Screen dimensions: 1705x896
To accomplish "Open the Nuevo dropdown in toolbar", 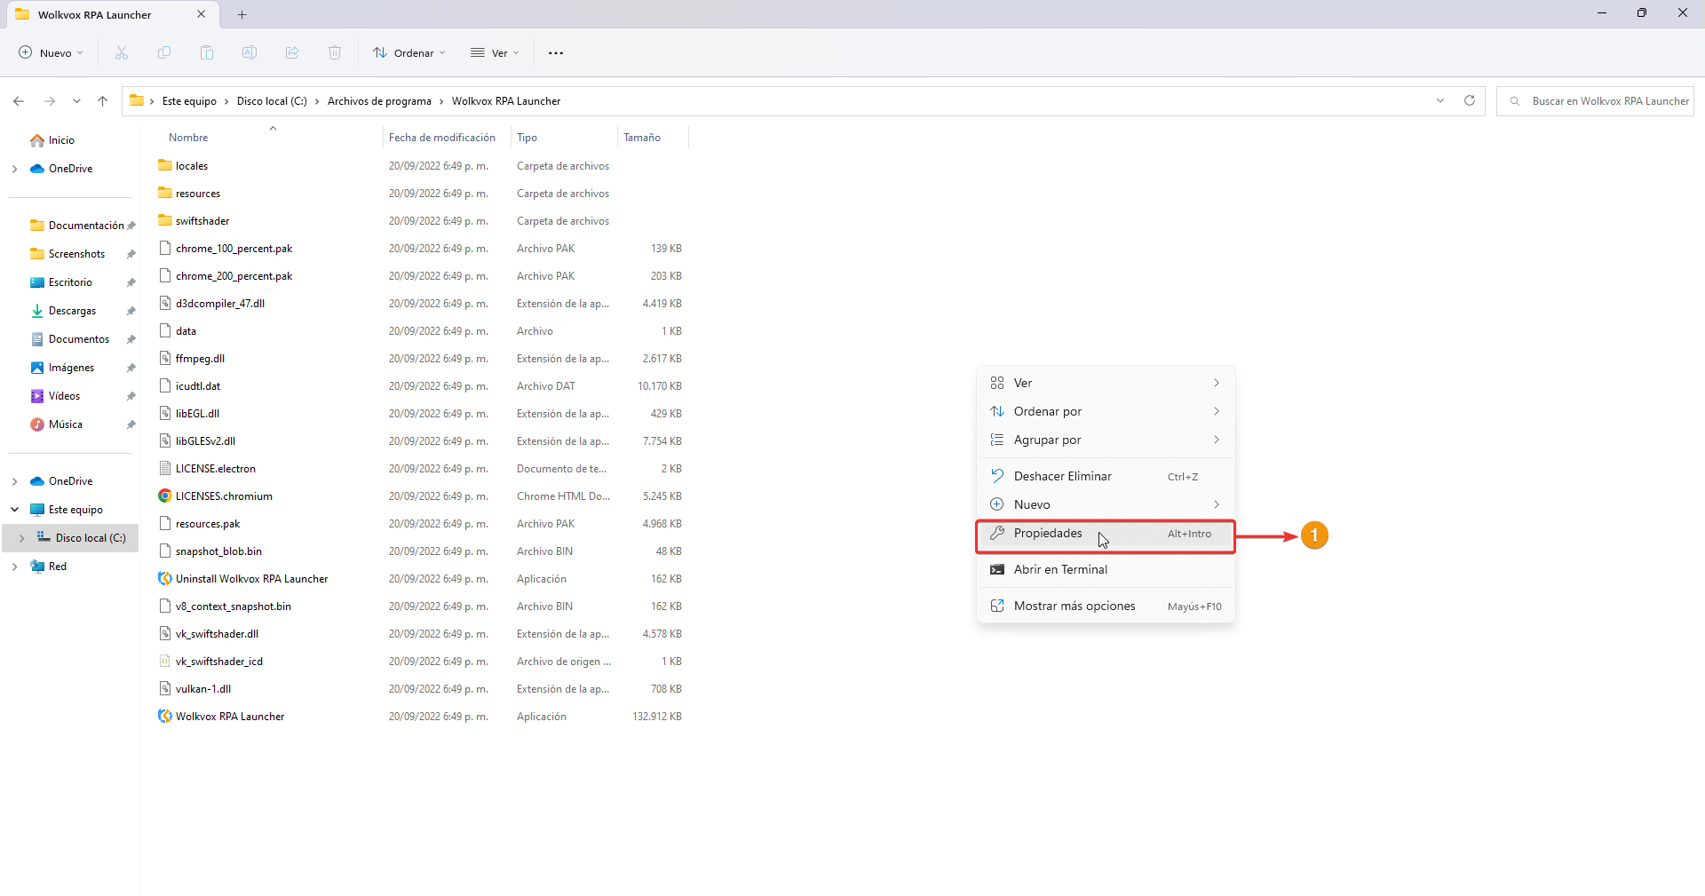I will click(51, 52).
